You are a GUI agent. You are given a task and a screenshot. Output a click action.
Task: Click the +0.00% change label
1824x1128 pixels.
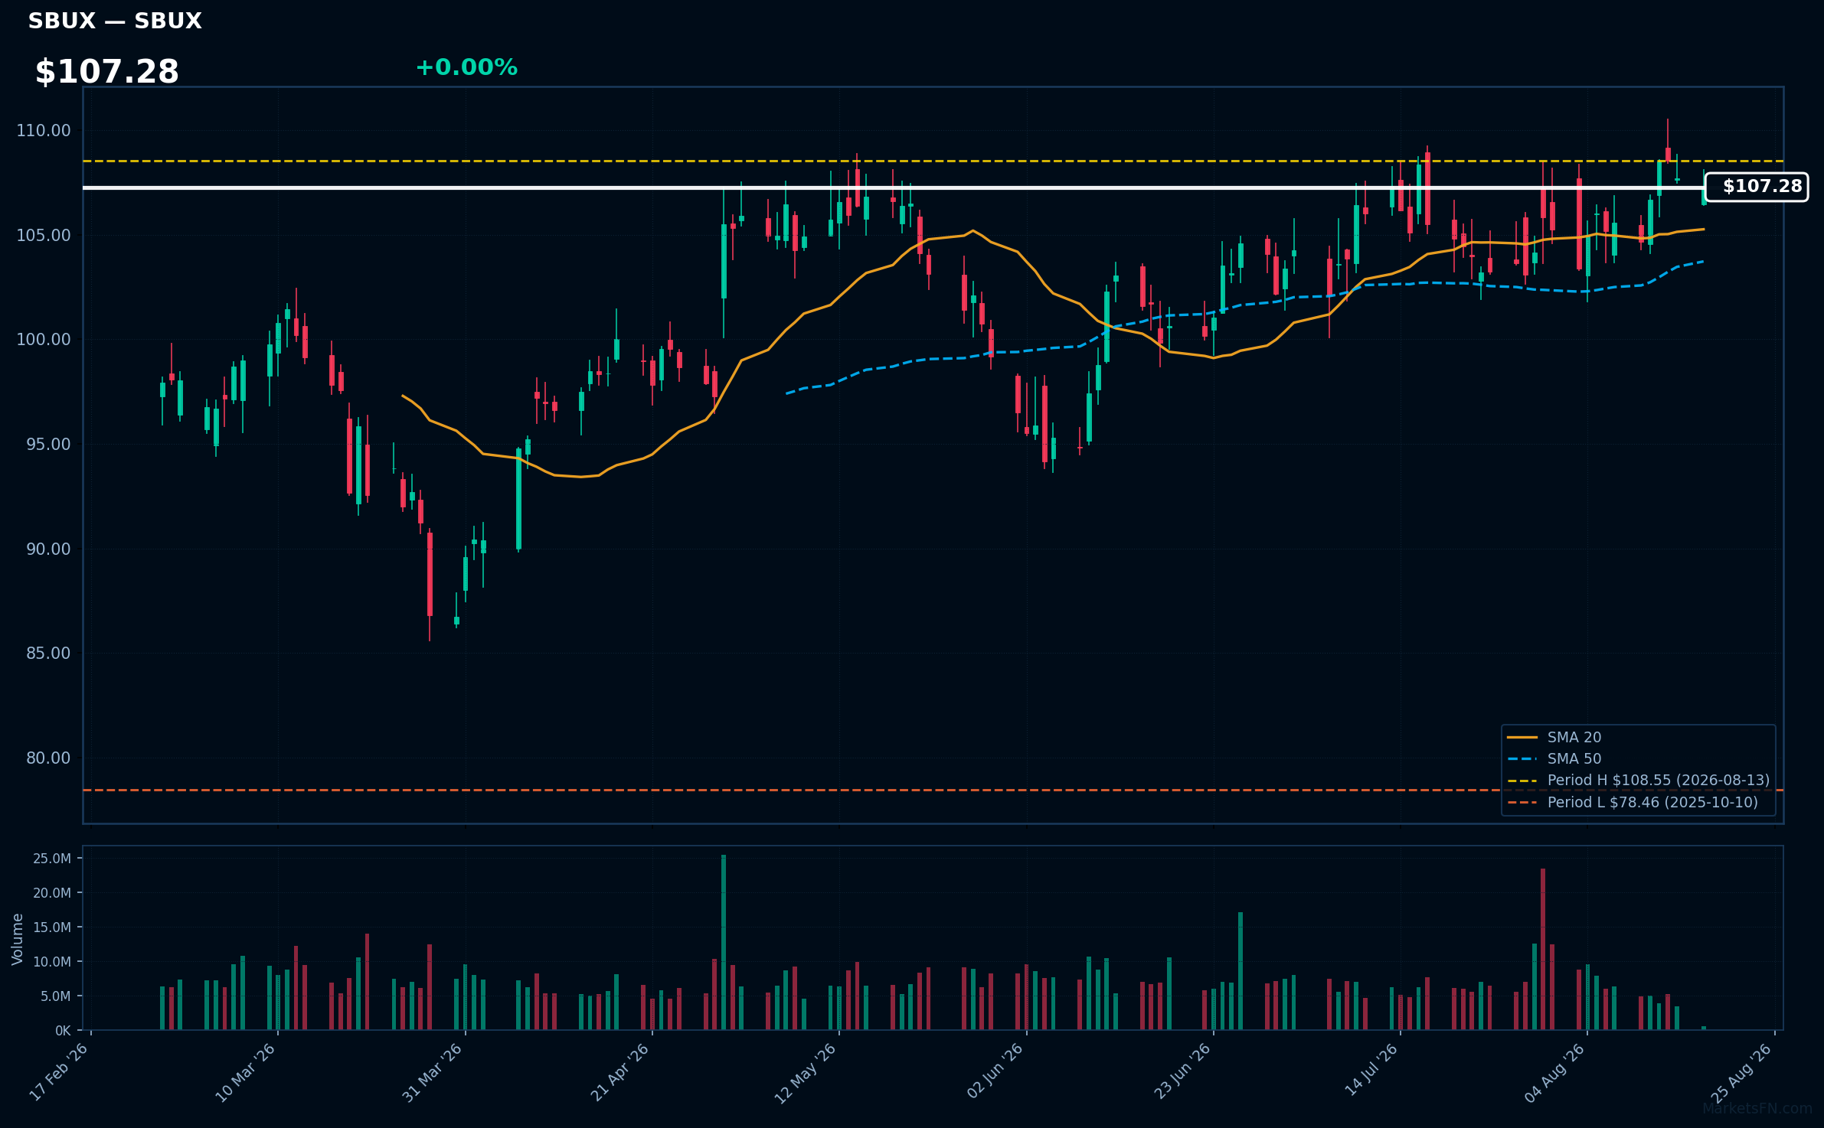point(466,67)
